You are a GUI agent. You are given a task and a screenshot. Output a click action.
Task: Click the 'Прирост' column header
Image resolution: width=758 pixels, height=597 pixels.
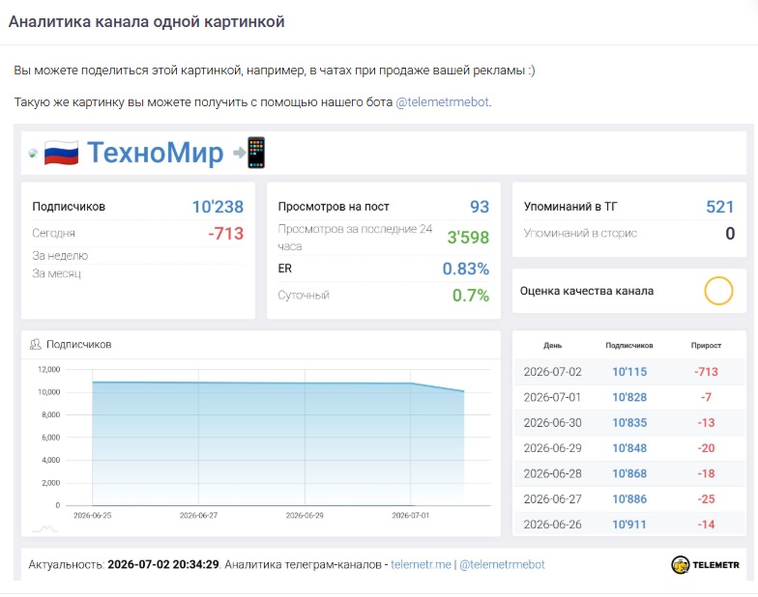tap(706, 346)
